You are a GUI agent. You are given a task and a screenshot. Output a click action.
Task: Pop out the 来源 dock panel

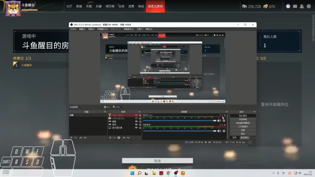(140, 112)
